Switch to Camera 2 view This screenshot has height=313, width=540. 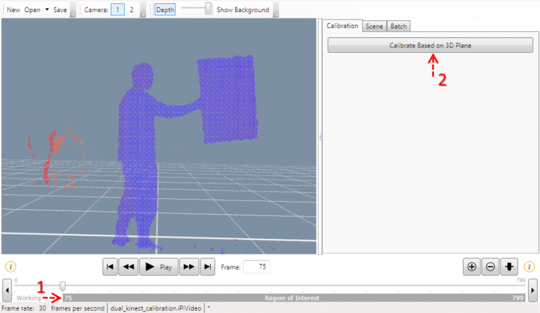click(x=132, y=9)
